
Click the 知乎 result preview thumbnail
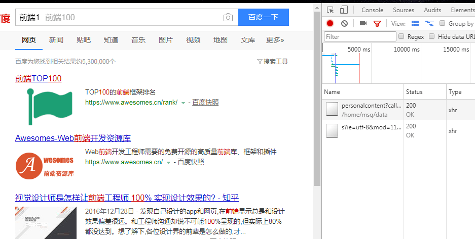pos(46,223)
